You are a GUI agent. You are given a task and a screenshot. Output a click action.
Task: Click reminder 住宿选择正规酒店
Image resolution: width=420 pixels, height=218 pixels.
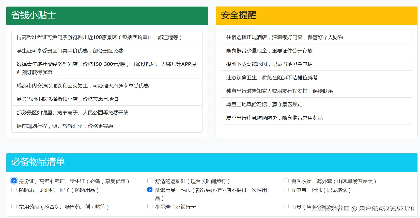[317, 37]
